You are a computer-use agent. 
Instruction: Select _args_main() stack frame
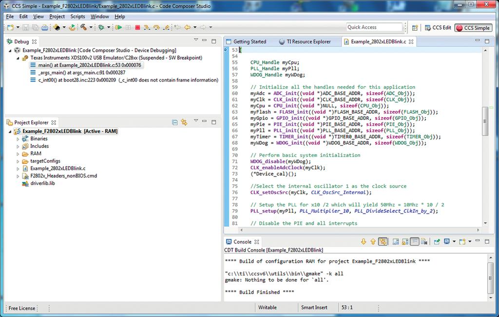77,73
